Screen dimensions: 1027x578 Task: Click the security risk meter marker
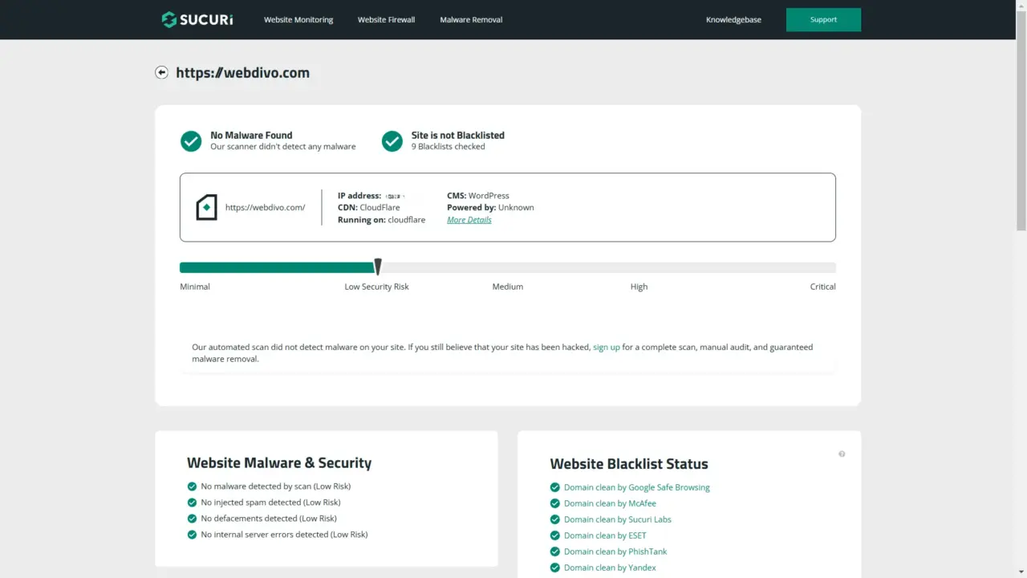coord(378,267)
